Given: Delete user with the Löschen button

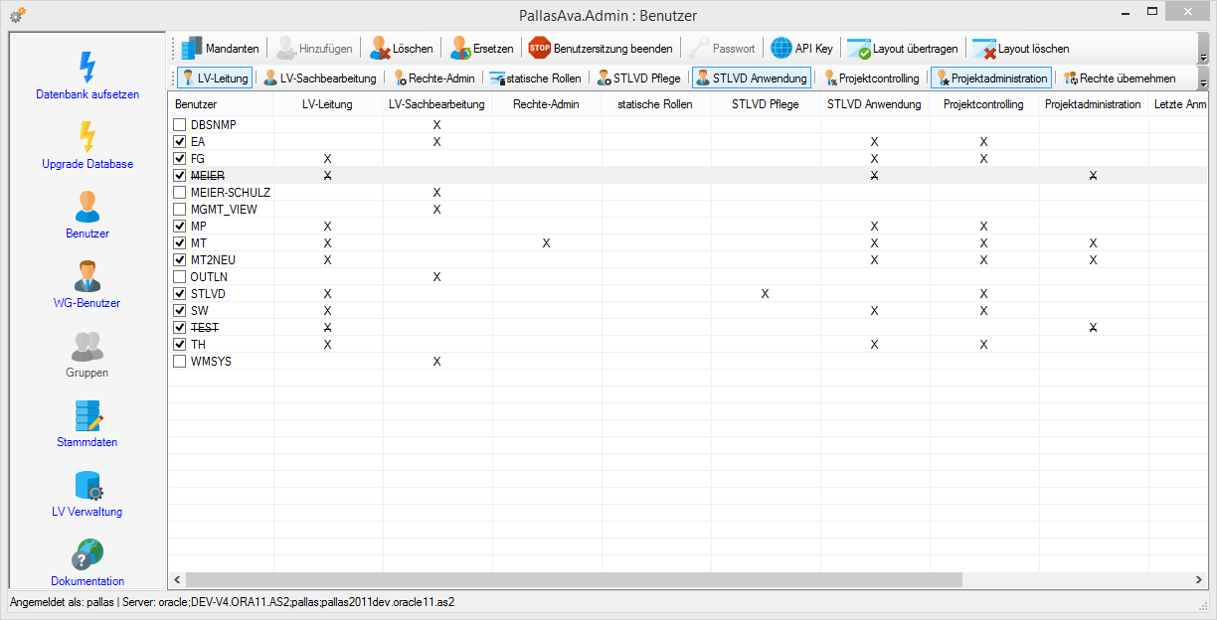Looking at the screenshot, I should tap(401, 48).
